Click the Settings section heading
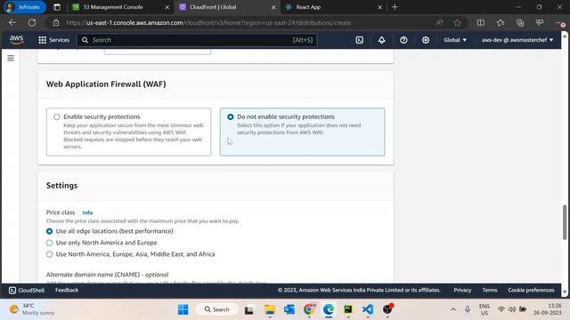570x320 pixels. (x=61, y=186)
